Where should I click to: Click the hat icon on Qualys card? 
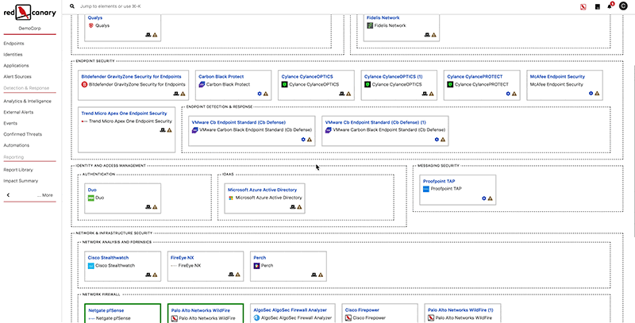pyautogui.click(x=148, y=35)
